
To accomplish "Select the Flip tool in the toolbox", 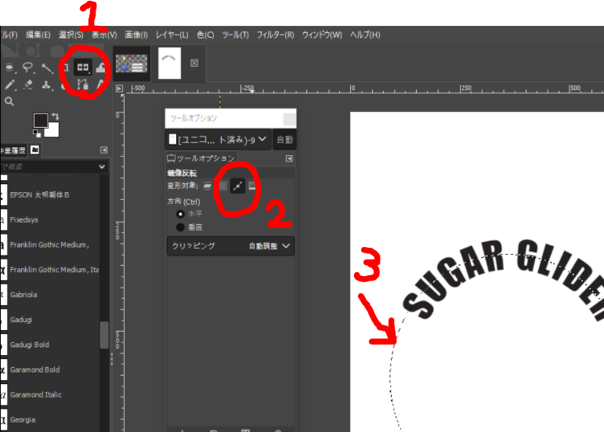I will tap(82, 67).
